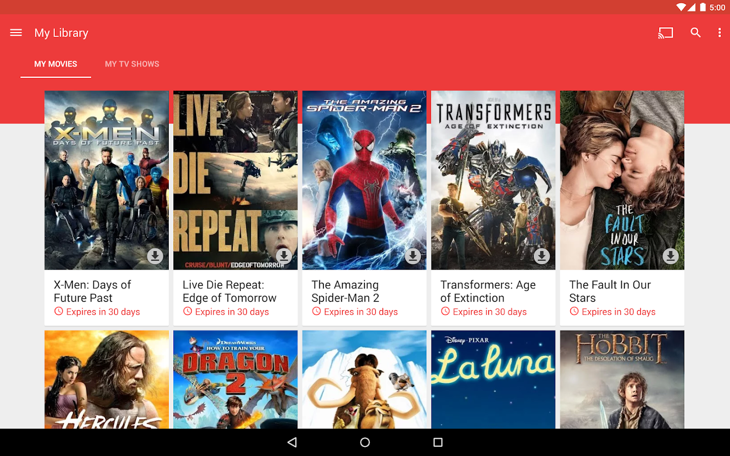This screenshot has height=456, width=730.
Task: Open the Disney Pixar La Luna poster
Action: pyautogui.click(x=493, y=379)
